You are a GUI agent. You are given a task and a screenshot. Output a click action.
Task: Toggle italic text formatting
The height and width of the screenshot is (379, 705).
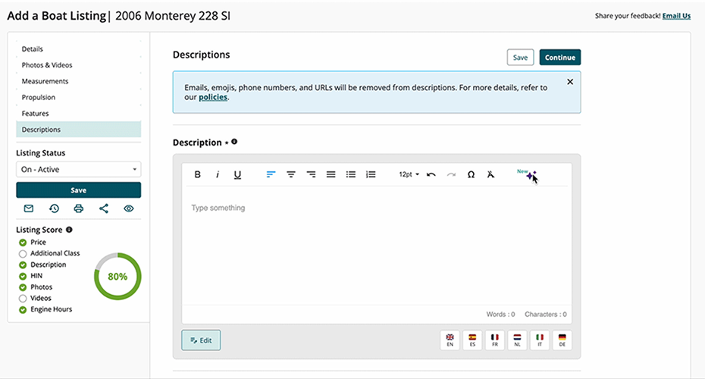(x=218, y=174)
